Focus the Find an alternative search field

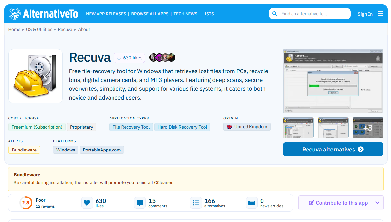[x=310, y=14]
